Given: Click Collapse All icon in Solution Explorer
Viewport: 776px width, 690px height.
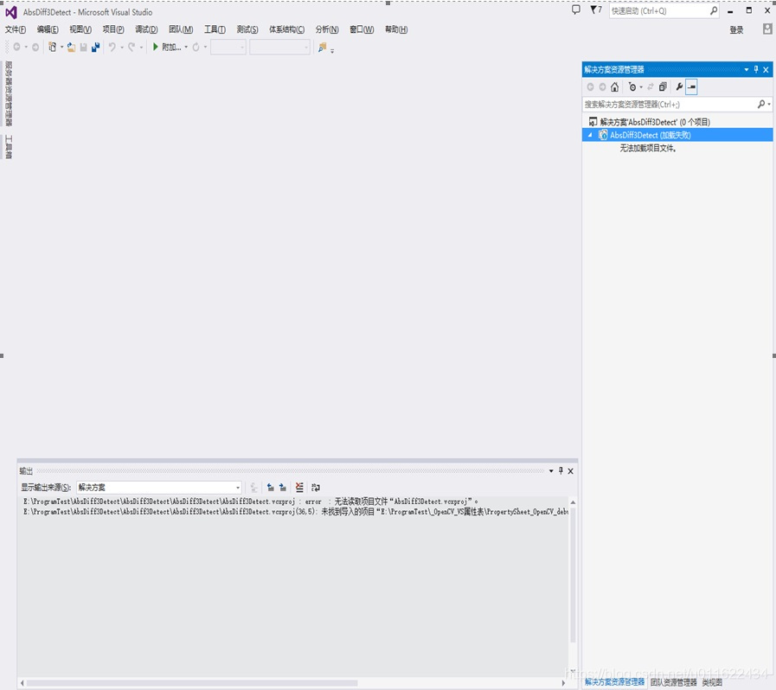Looking at the screenshot, I should pos(663,87).
